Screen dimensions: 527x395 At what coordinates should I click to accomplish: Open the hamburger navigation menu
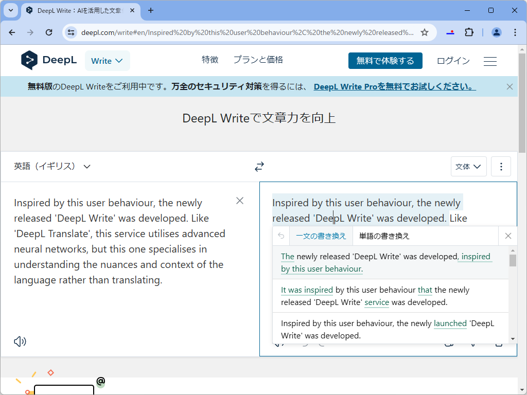coord(490,61)
